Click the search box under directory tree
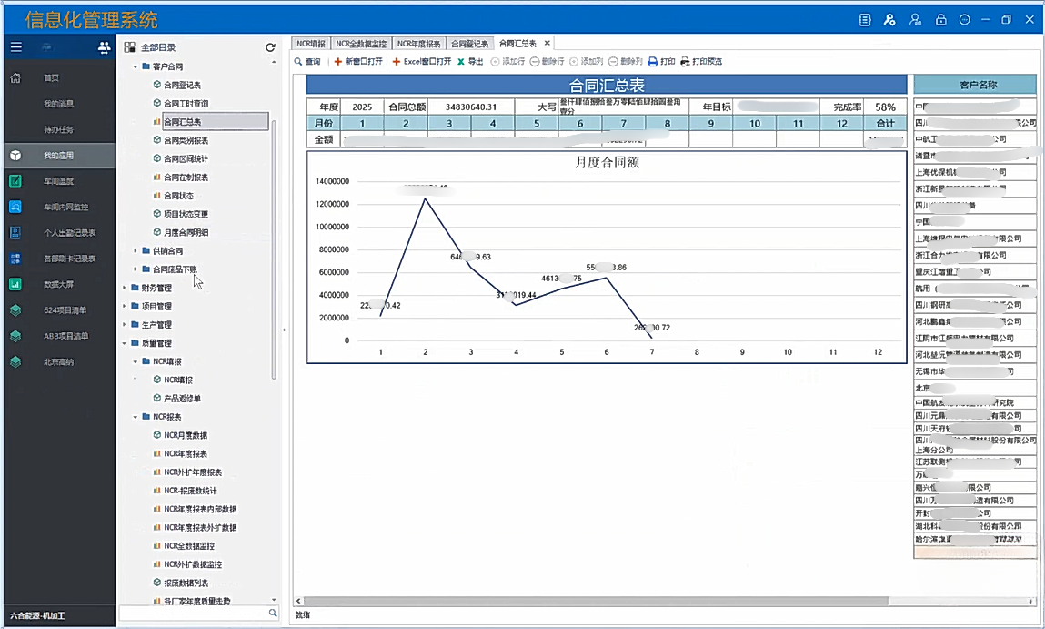Viewport: 1045px width, 629px height. click(193, 614)
